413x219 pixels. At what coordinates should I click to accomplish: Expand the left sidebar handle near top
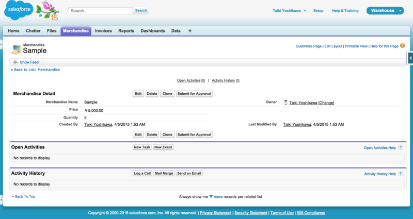point(1,44)
